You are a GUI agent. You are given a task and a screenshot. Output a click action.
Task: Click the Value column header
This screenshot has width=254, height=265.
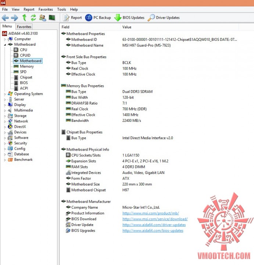180,27
